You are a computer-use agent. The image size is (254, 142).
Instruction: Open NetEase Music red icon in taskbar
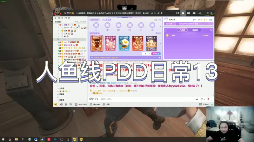49,139
